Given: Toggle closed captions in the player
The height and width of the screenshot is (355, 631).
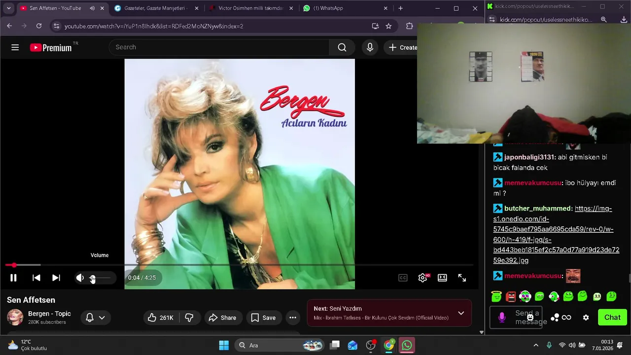Looking at the screenshot, I should [x=403, y=278].
